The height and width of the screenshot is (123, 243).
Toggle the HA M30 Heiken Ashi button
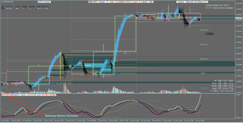(47, 2)
